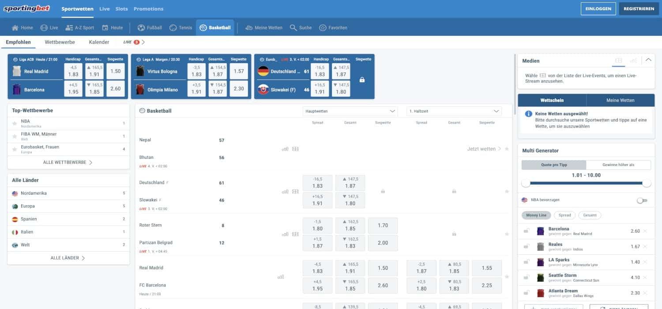Image resolution: width=662 pixels, height=309 pixels.
Task: Open the 1. Halbzeit dropdown
Action: coord(454,111)
